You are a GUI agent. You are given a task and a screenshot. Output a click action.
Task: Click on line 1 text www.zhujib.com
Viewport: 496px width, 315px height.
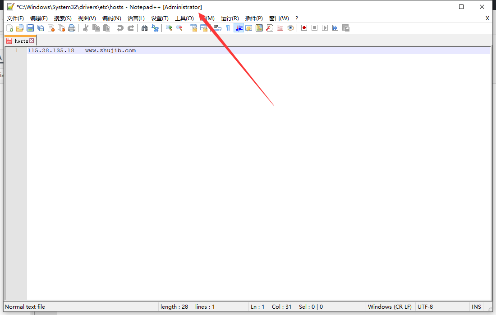click(x=110, y=50)
